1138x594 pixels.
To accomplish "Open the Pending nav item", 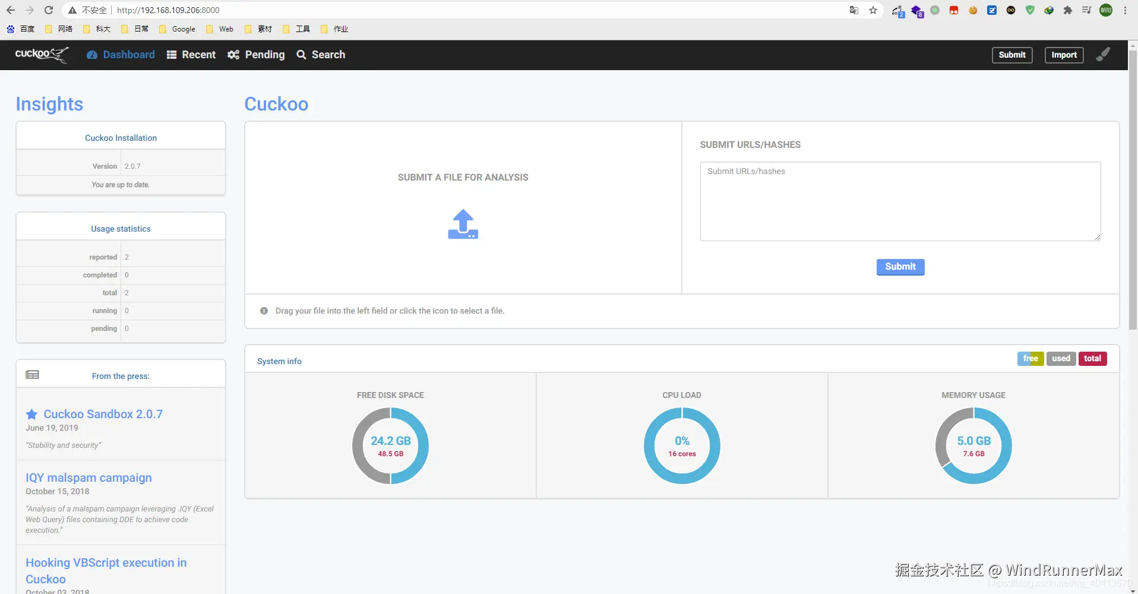I will click(x=256, y=55).
